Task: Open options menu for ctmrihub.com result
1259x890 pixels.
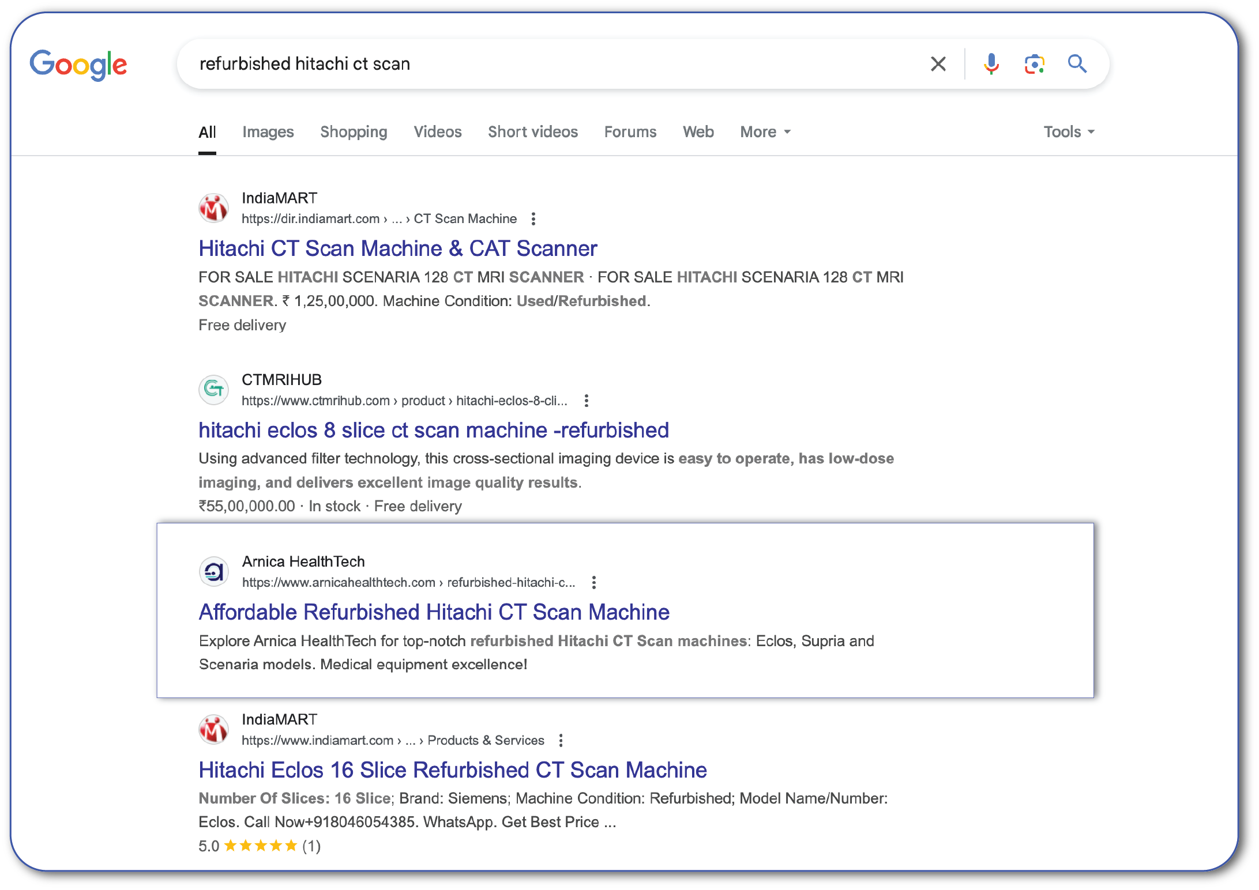Action: pos(587,401)
